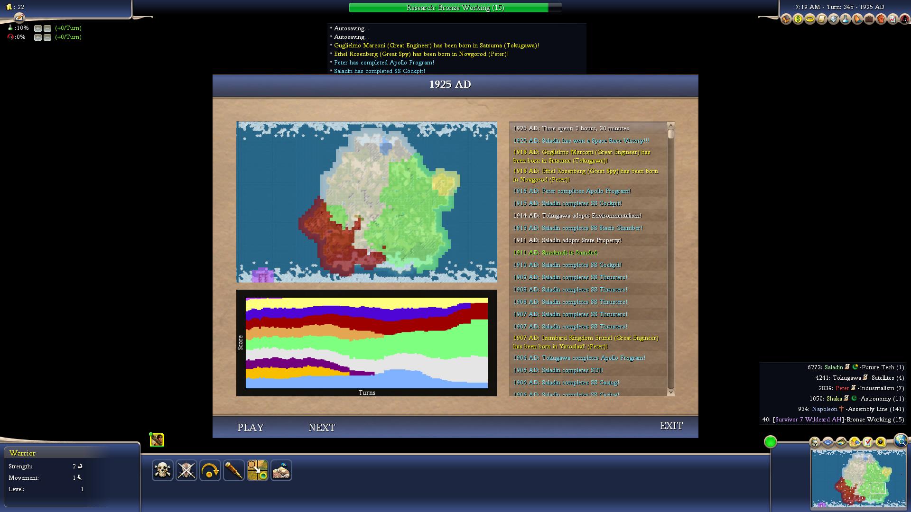Select Shaka in the scoreboard
Screen dimensions: 911x512
point(834,399)
